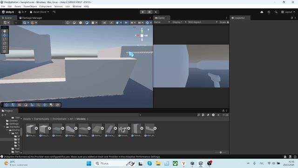
Task: Toggle the active blue shading mode
Action: point(87,23)
